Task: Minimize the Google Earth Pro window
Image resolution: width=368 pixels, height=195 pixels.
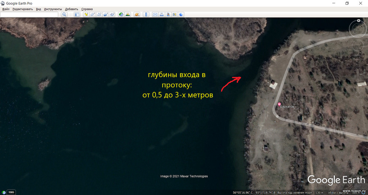Action: pyautogui.click(x=334, y=3)
